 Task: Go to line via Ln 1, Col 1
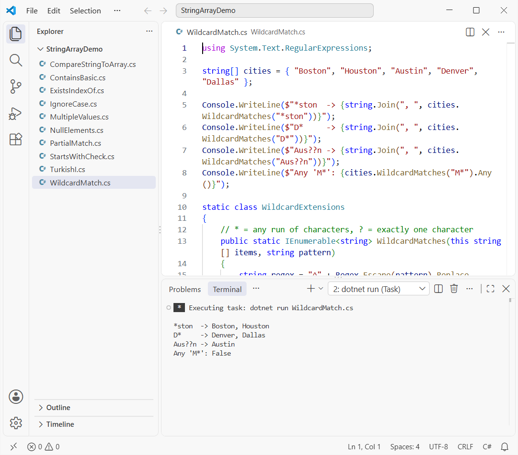[364, 447]
